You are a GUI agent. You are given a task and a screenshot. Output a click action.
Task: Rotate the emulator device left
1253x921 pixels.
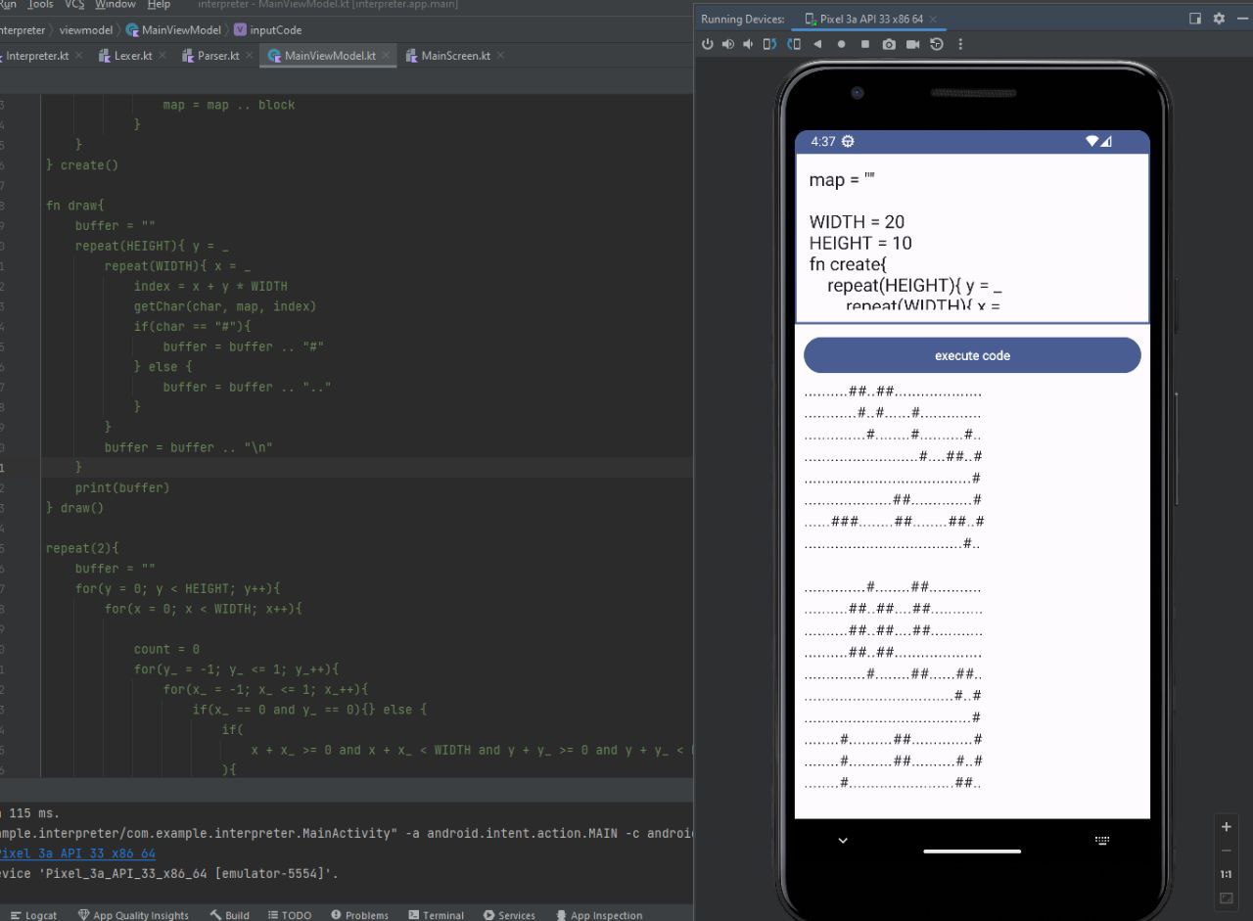pyautogui.click(x=769, y=44)
